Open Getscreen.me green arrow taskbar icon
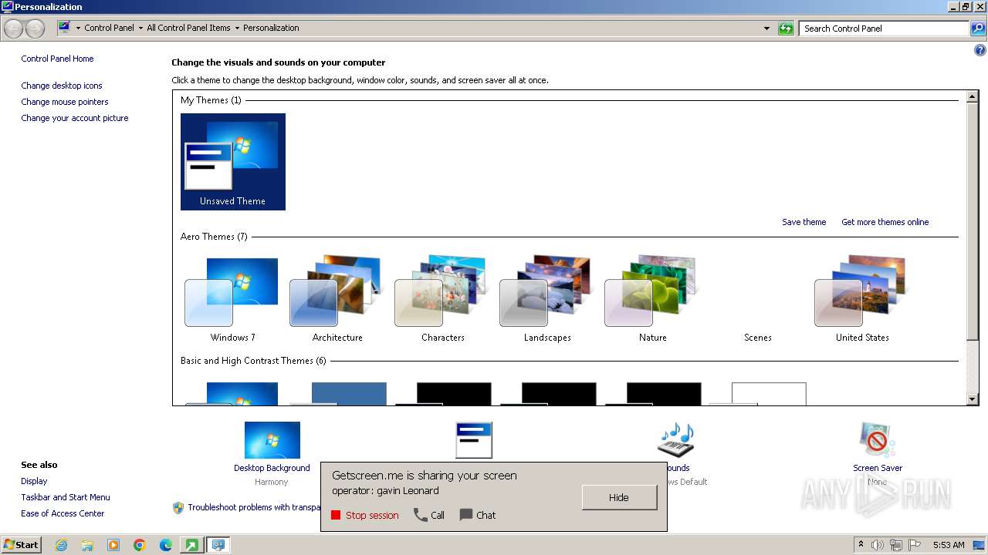This screenshot has width=988, height=555. 190,545
